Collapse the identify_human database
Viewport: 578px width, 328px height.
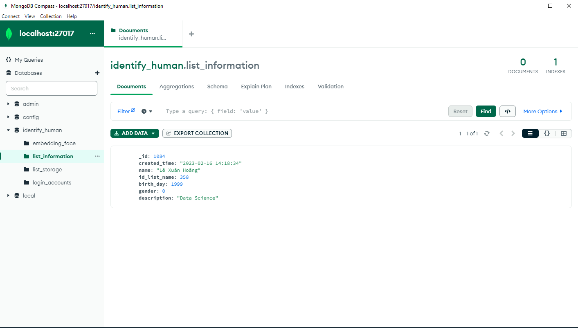[8, 130]
